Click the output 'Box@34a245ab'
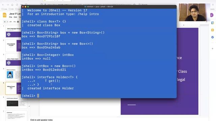 click(49, 47)
